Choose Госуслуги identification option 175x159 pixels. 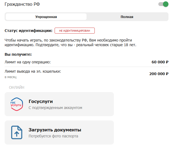tap(59, 104)
